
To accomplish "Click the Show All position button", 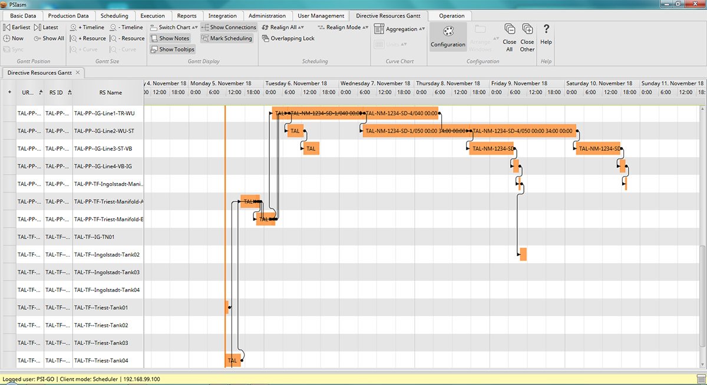I will point(48,38).
